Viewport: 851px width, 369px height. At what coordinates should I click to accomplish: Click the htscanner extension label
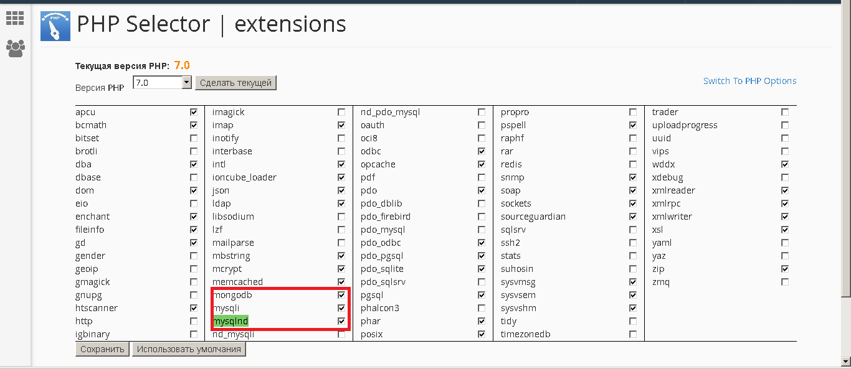pos(97,308)
